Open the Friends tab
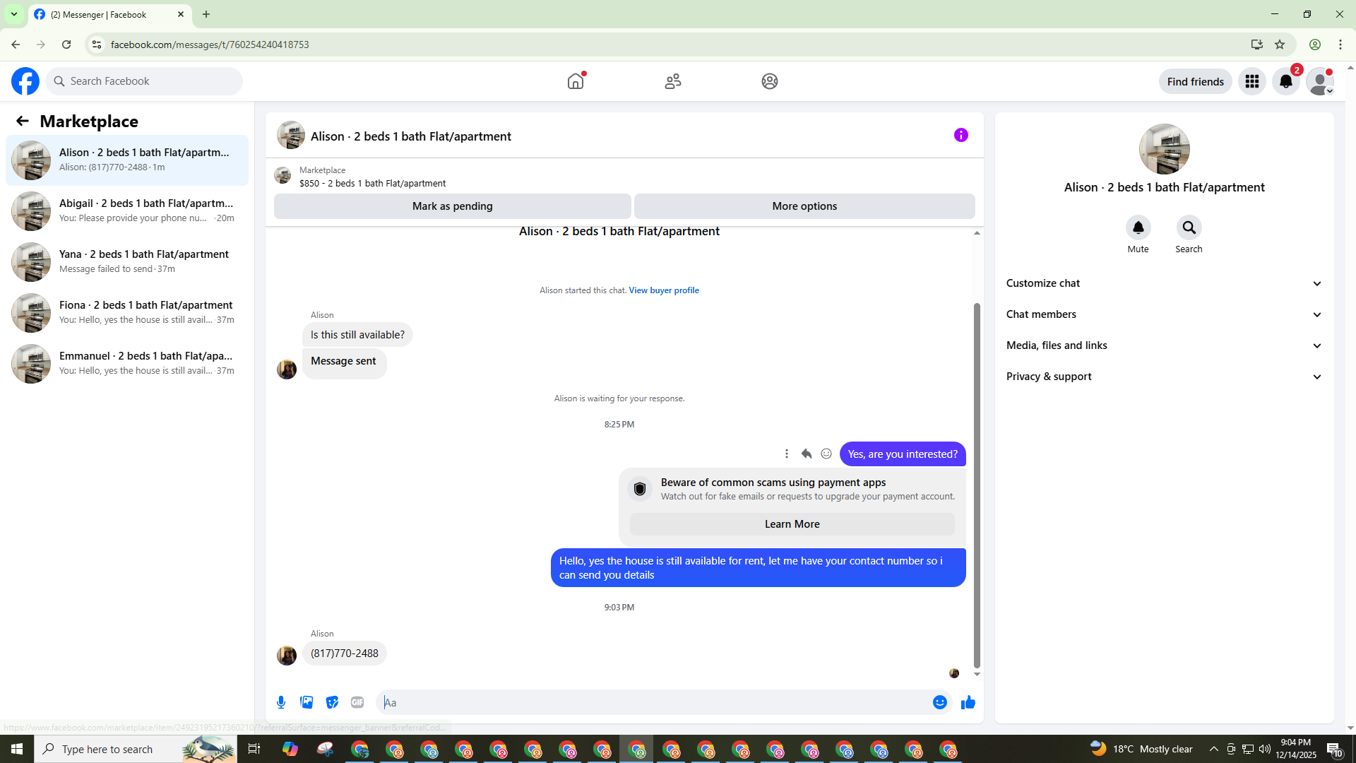 (672, 81)
